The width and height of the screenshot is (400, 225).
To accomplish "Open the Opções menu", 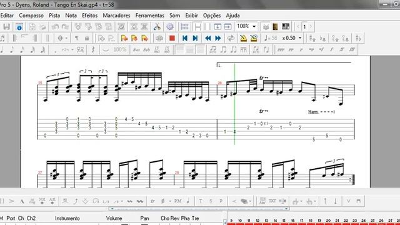I will (212, 16).
